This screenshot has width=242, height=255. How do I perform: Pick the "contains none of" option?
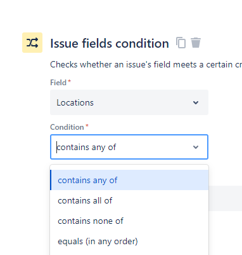pyautogui.click(x=129, y=221)
